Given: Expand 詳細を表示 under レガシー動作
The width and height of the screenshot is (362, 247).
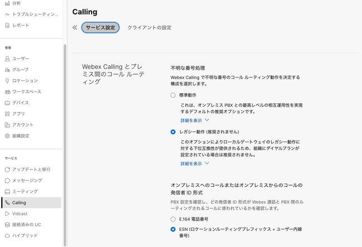Looking at the screenshot, I should (x=195, y=163).
